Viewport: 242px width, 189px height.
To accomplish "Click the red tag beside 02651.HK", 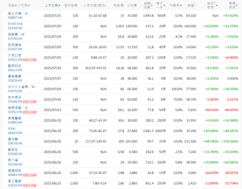I will tap(30, 59).
